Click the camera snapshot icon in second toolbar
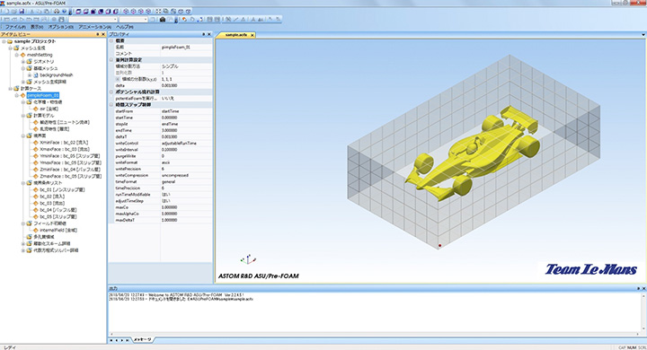The image size is (647, 350). (x=162, y=20)
